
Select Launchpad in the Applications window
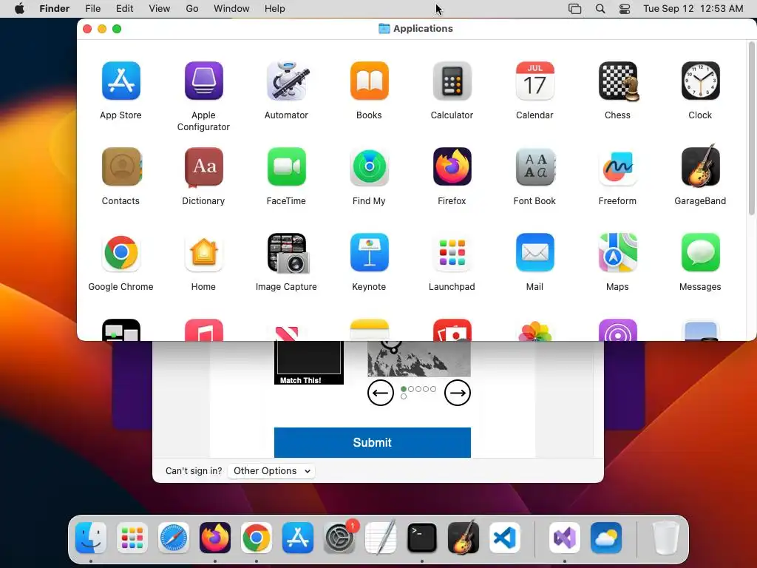pyautogui.click(x=452, y=253)
